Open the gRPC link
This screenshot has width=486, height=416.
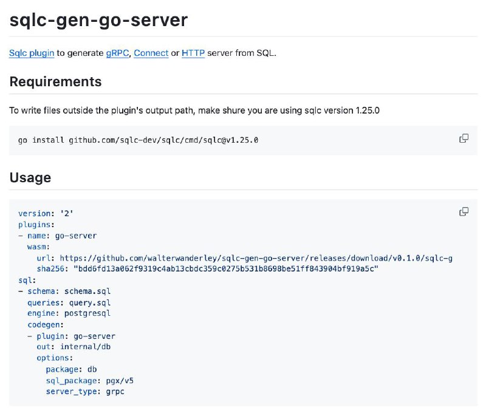(117, 53)
